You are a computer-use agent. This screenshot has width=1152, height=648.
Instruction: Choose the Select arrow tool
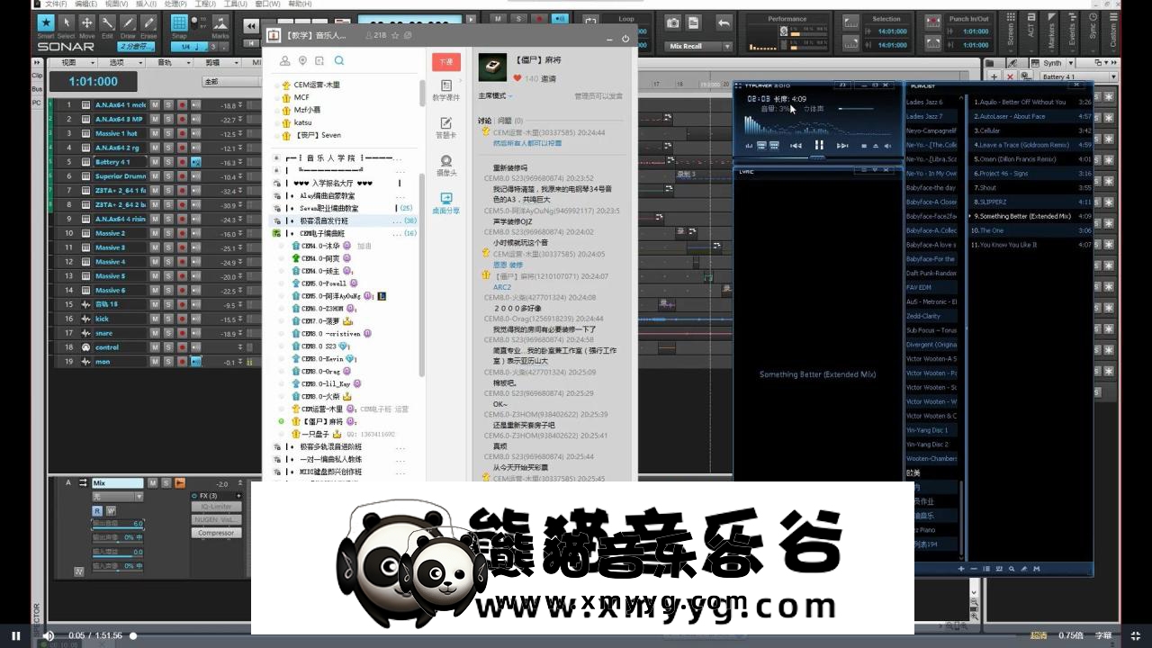coord(67,22)
